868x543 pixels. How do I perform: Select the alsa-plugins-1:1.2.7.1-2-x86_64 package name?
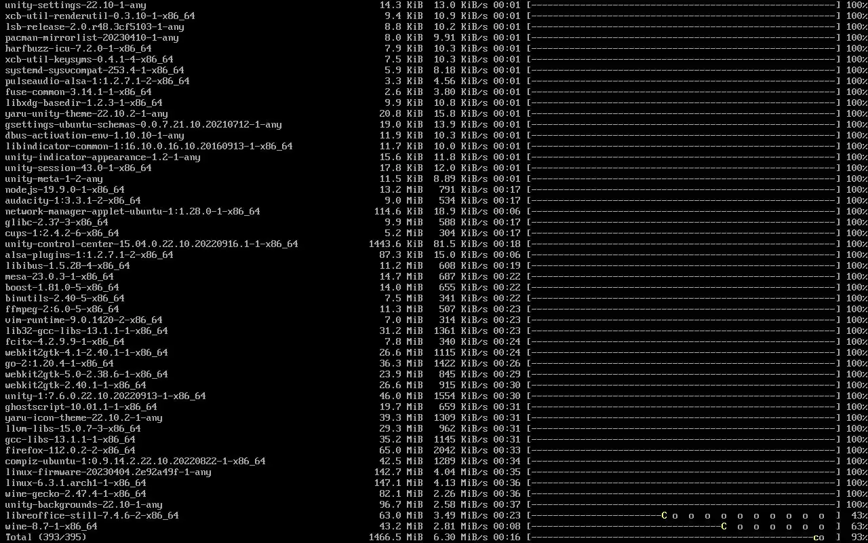point(90,255)
